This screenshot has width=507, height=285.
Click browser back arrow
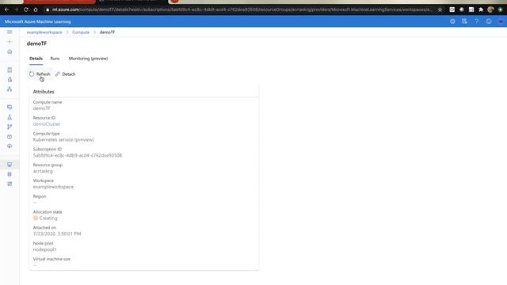6,9
